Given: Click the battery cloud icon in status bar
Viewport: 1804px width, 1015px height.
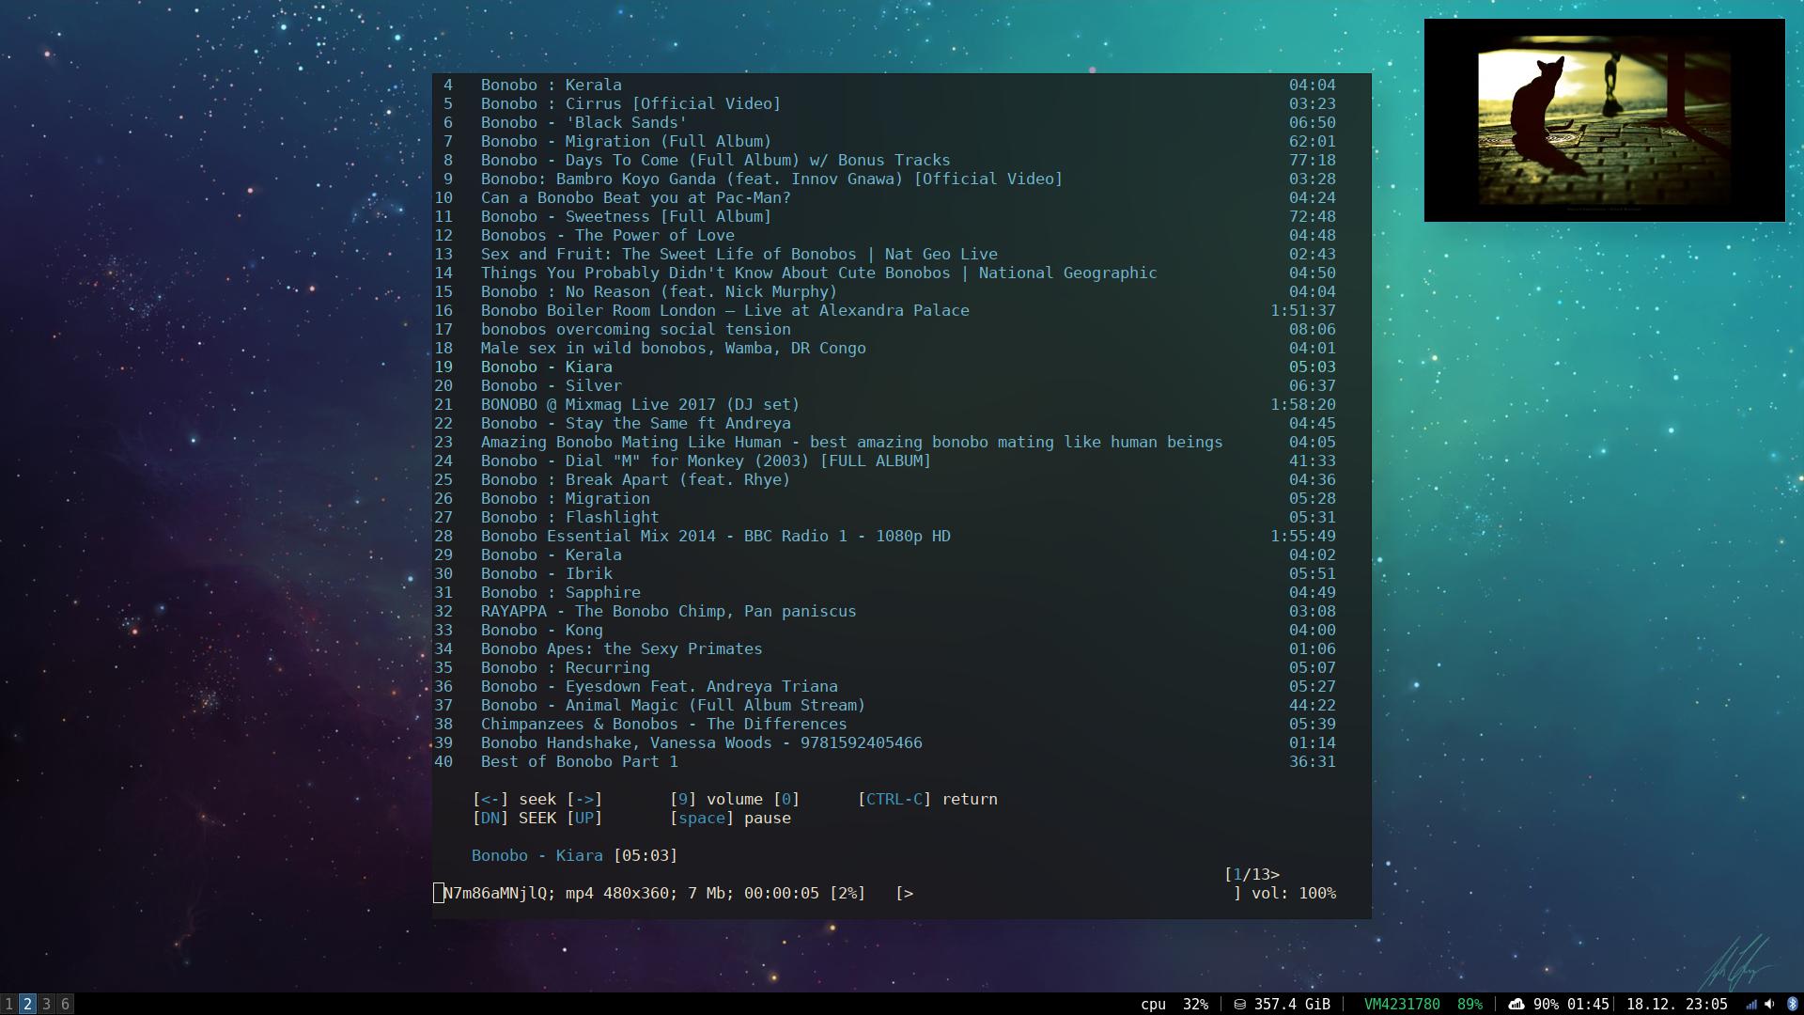Looking at the screenshot, I should coord(1516,1004).
